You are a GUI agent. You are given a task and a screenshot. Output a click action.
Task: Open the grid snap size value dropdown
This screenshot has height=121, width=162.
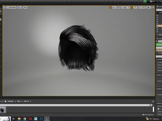[128, 7]
